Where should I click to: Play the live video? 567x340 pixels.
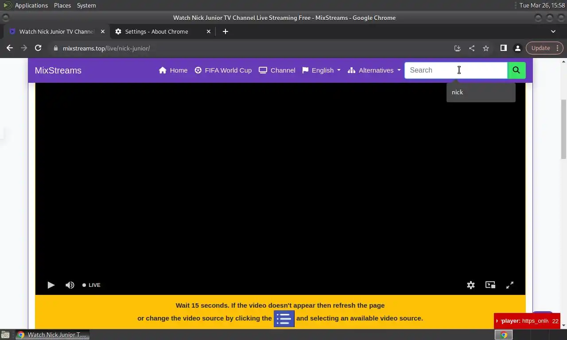(51, 285)
